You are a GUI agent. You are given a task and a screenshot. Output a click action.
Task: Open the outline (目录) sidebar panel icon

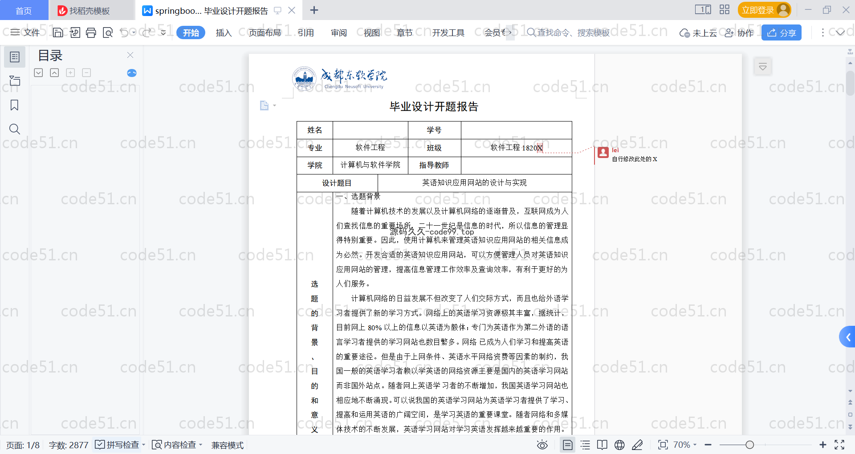15,57
